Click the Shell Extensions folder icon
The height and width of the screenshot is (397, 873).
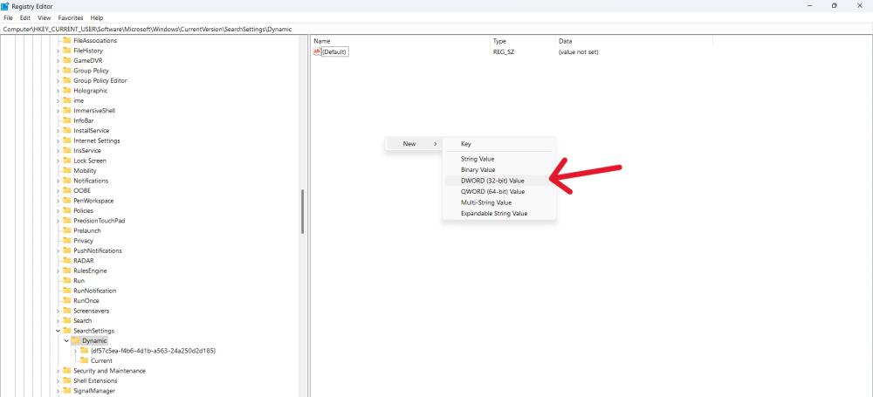click(67, 380)
